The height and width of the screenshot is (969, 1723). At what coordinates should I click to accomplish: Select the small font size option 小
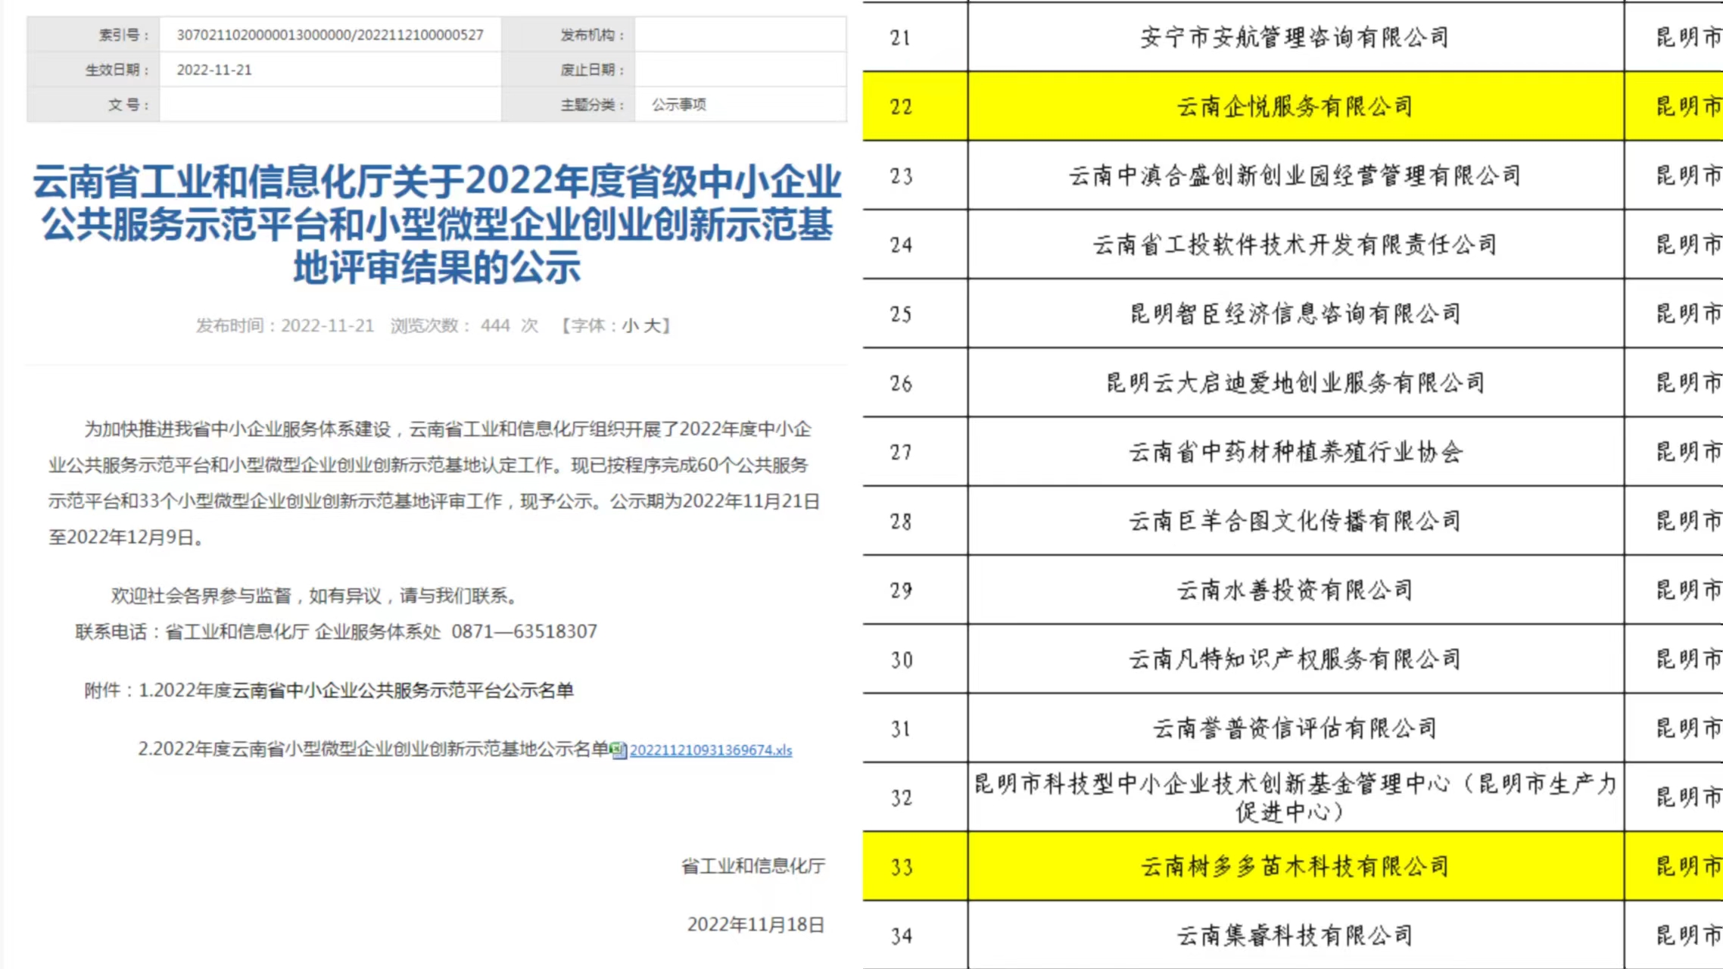630,326
